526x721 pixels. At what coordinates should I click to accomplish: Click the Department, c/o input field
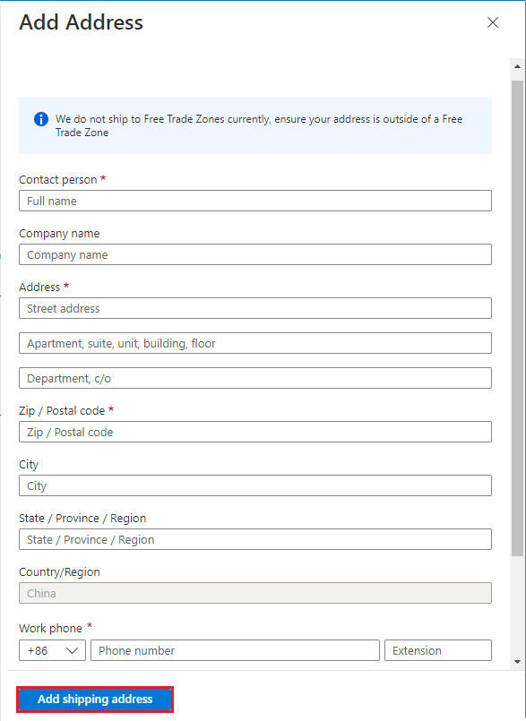(x=254, y=377)
